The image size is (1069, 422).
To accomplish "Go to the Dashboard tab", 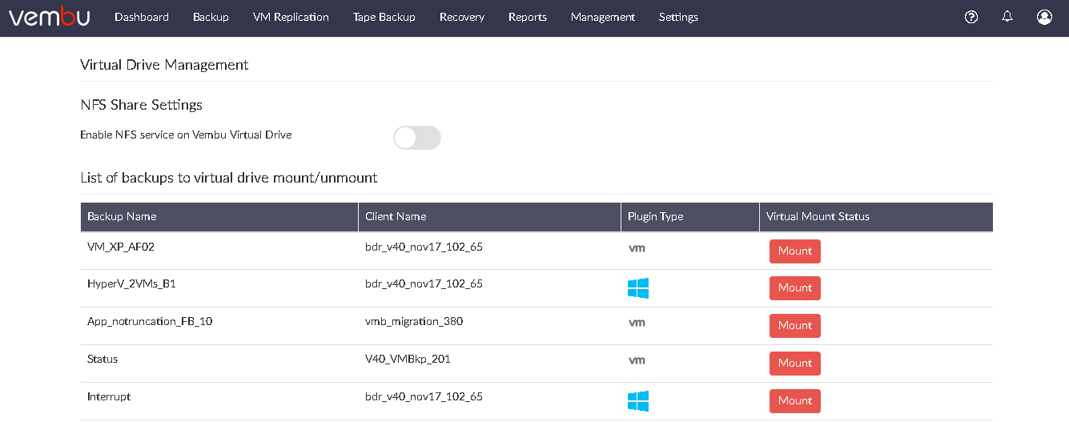I will click(x=142, y=17).
